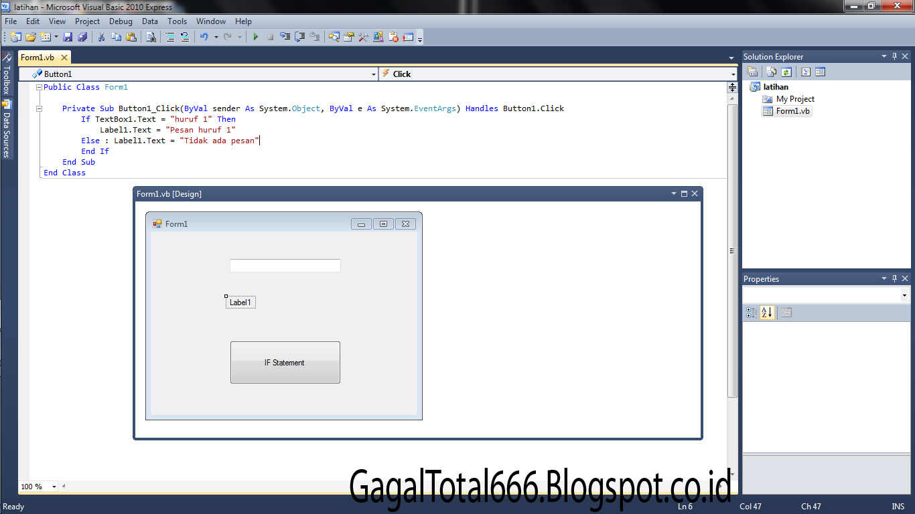
Task: Select Label1 on the form designer
Action: (x=240, y=302)
